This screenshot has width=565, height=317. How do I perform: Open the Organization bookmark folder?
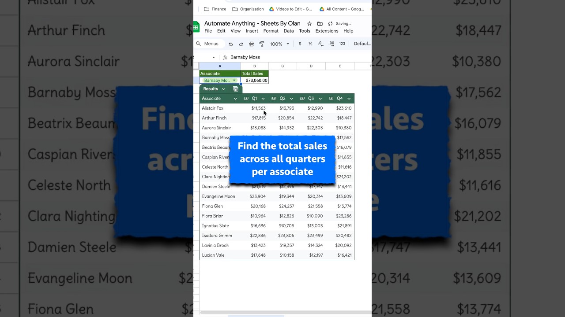(x=248, y=9)
